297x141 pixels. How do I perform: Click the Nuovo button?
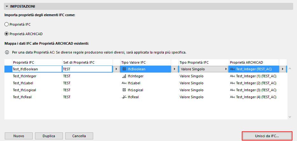click(x=19, y=136)
